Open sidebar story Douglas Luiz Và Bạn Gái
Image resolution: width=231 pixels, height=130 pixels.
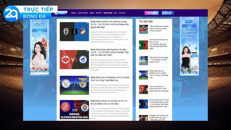tap(159, 118)
